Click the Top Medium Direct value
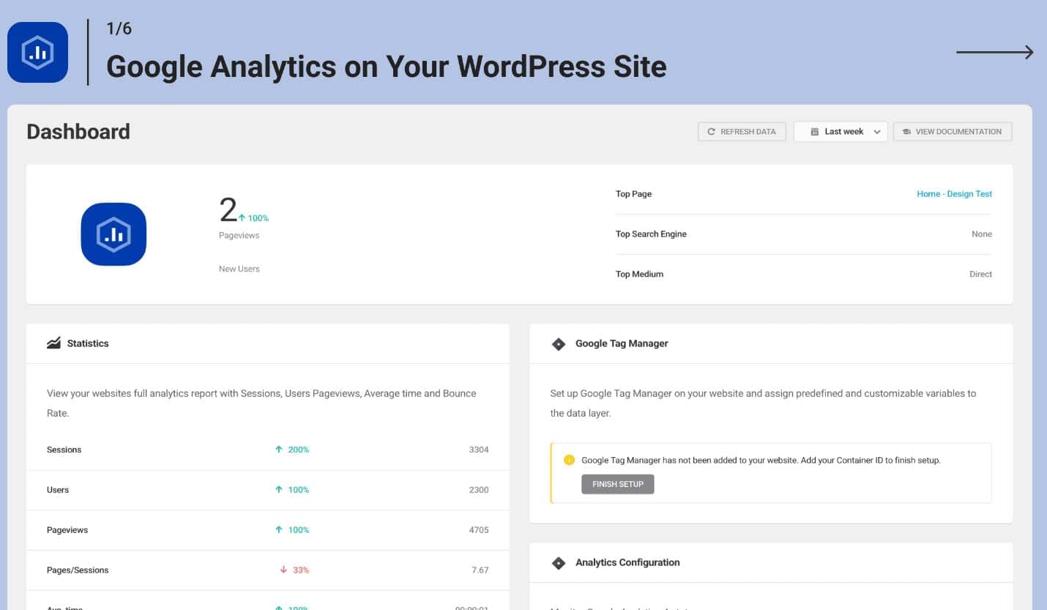 (980, 275)
